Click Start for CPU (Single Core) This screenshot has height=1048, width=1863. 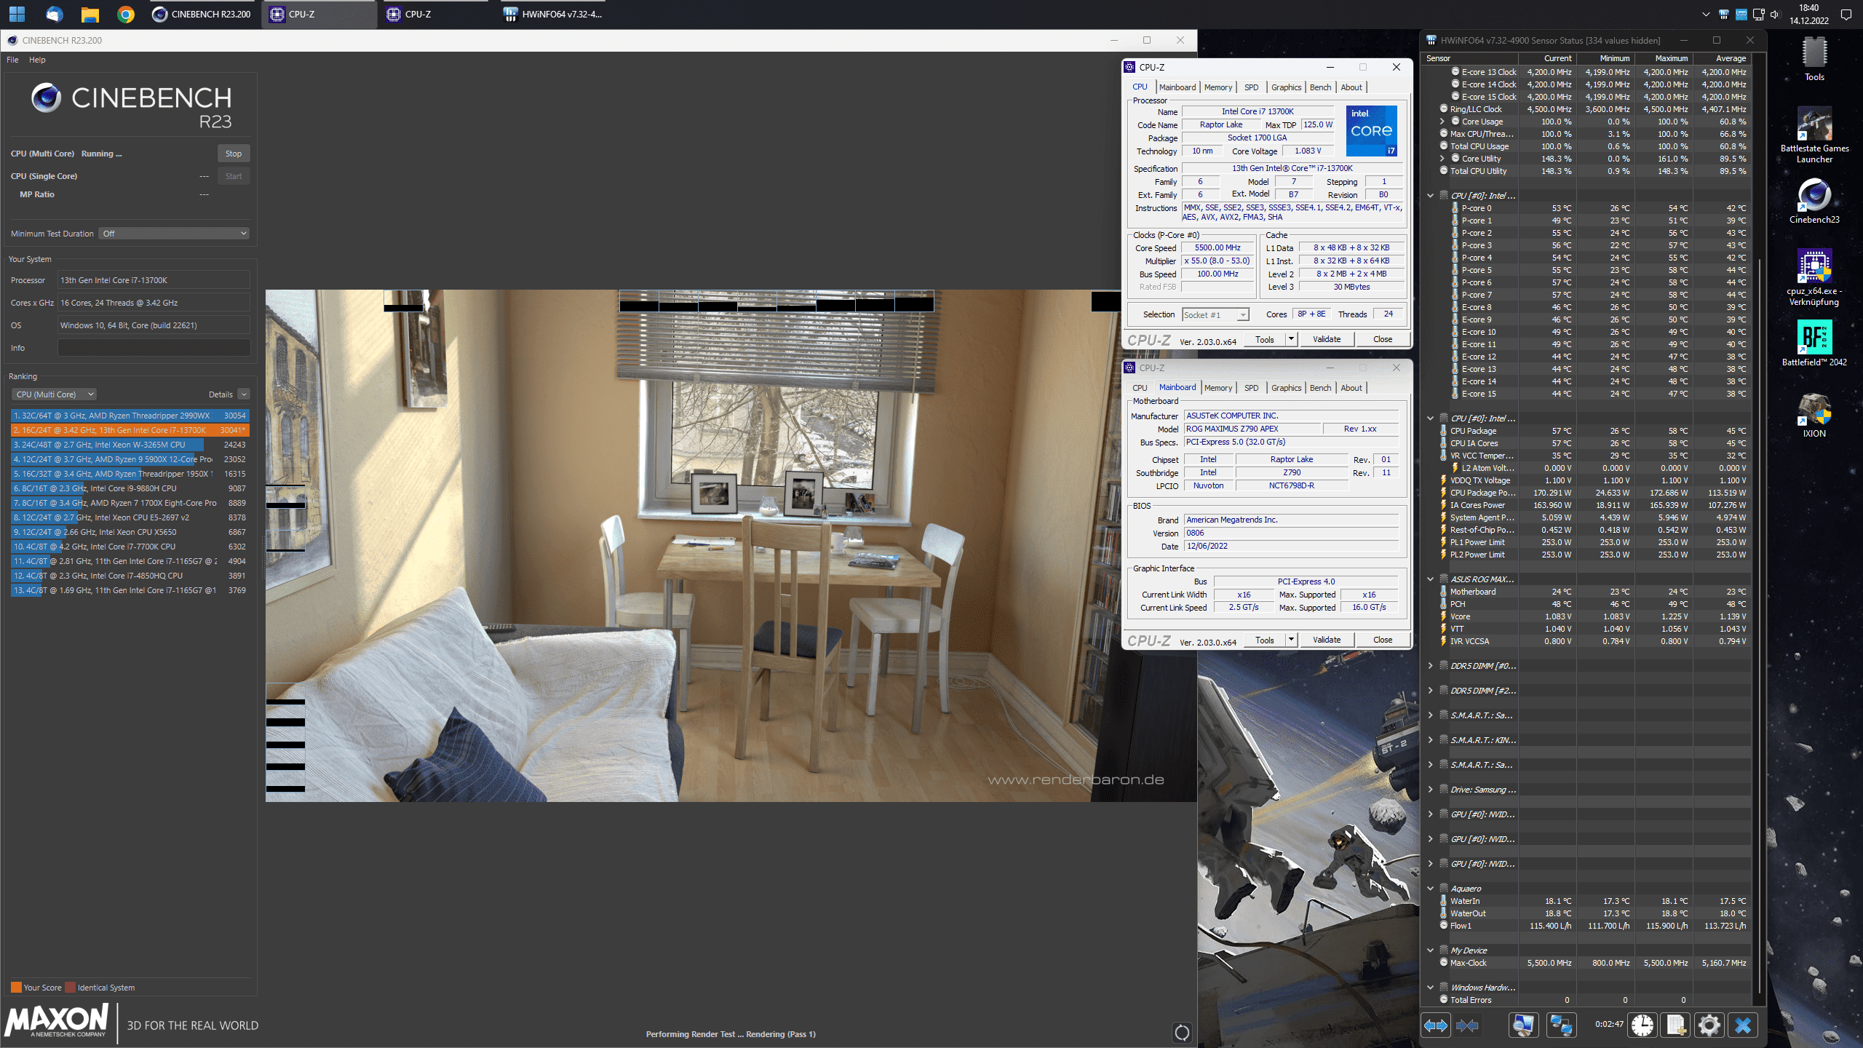click(x=234, y=176)
